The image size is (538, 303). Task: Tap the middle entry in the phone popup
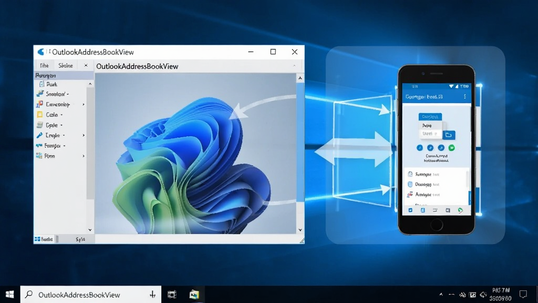pyautogui.click(x=430, y=125)
